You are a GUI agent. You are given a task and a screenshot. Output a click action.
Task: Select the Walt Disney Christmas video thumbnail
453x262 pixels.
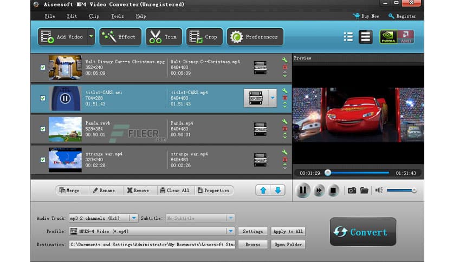tap(65, 68)
